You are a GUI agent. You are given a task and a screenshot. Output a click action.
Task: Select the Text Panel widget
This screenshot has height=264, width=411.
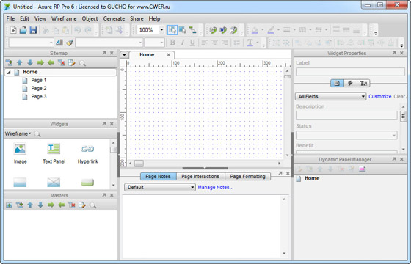coord(54,153)
